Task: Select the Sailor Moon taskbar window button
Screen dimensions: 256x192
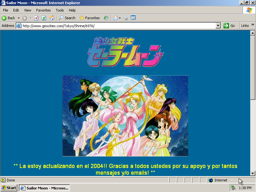Action: point(44,188)
